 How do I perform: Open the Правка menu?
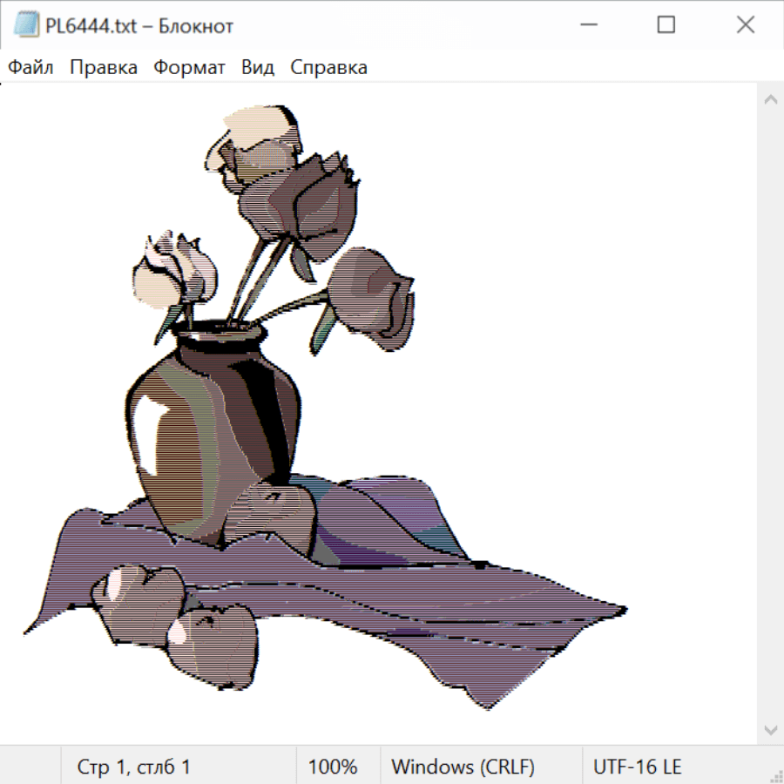tap(104, 68)
